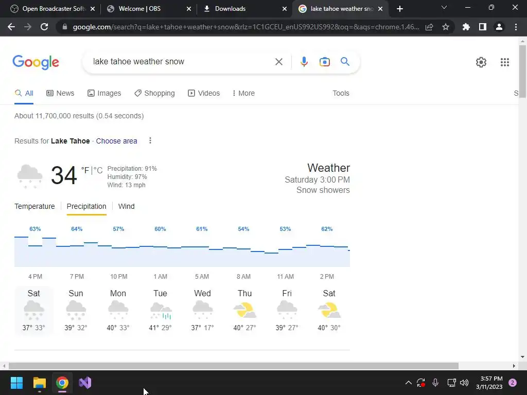Viewport: 527px width, 395px height.
Task: Click the scroll right arrow at bottom
Action: [514, 366]
